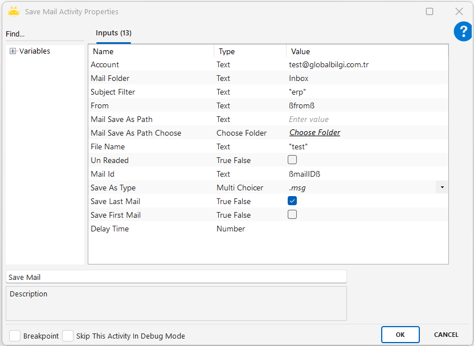474x346 pixels.
Task: Click the Delay Time value cell
Action: [365, 229]
